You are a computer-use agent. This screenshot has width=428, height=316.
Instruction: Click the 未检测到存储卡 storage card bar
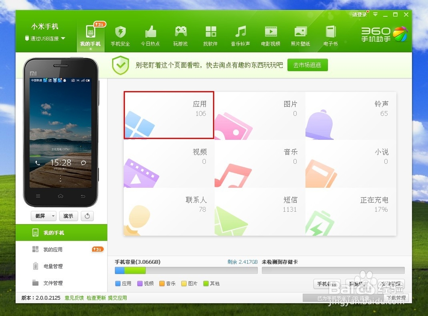333,271
